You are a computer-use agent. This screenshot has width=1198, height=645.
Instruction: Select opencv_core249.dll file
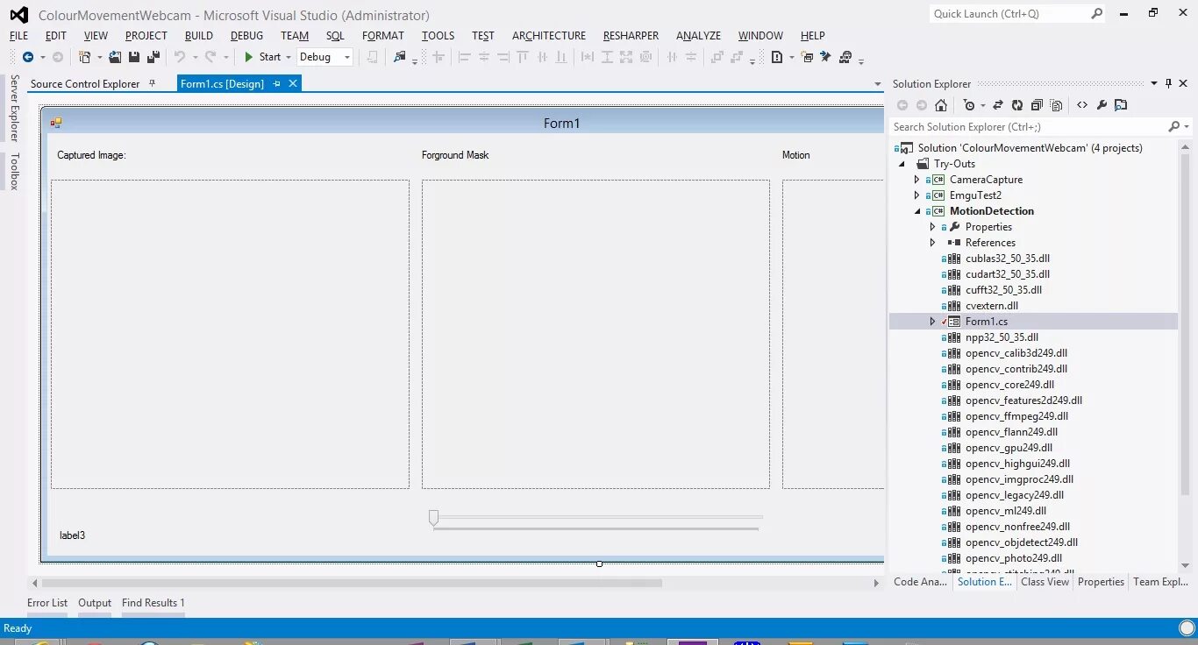[x=1009, y=385]
